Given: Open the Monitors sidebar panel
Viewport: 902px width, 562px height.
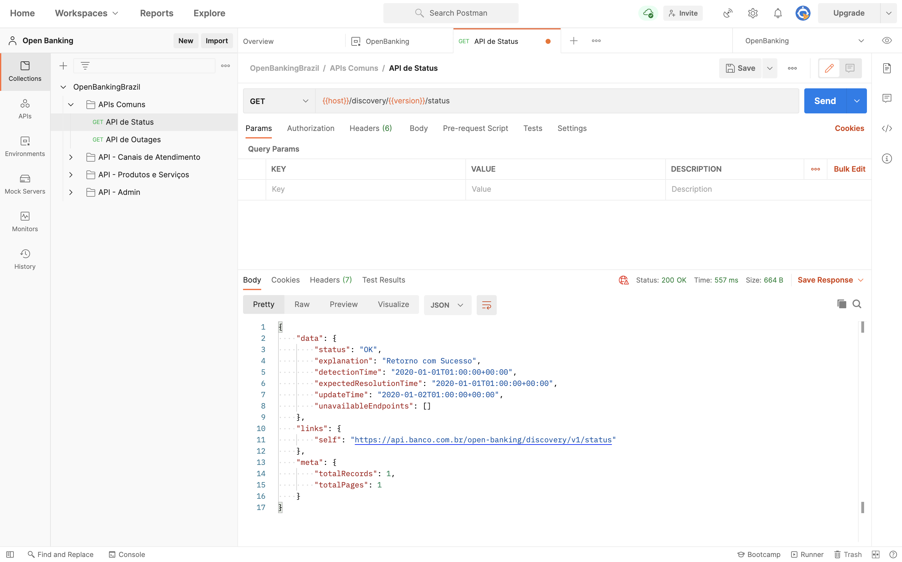Looking at the screenshot, I should [25, 221].
